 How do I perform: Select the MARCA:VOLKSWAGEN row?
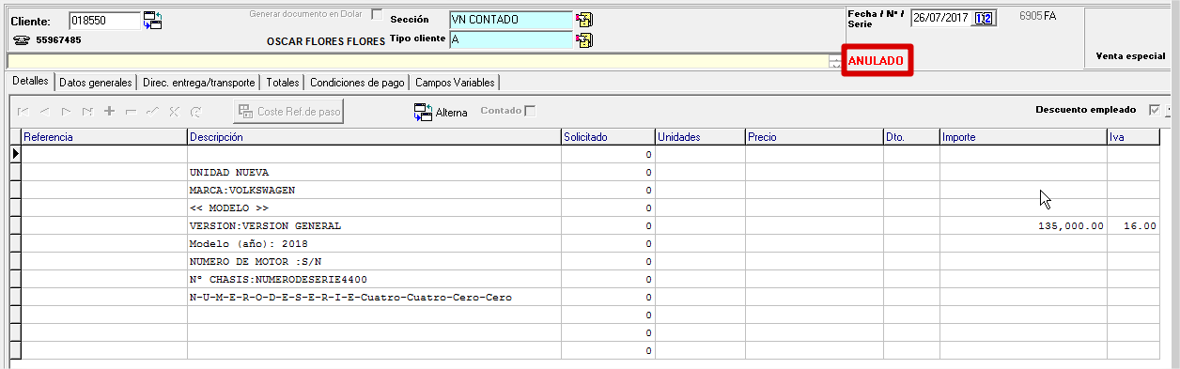584,190
